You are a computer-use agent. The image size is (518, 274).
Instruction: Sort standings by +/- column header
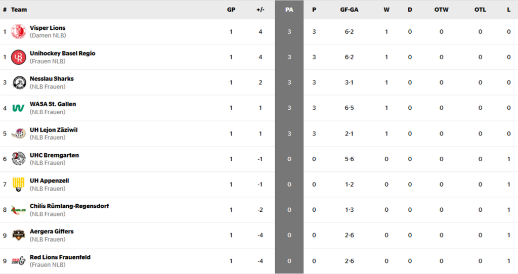261,10
